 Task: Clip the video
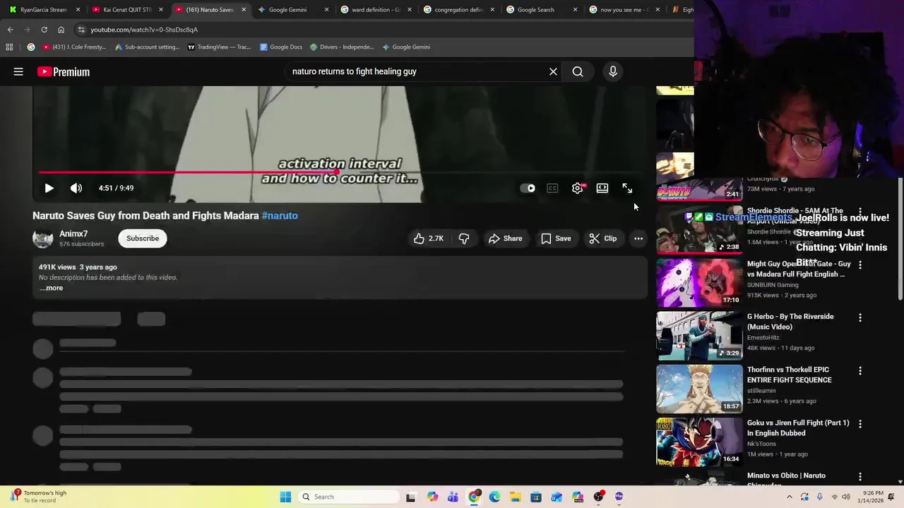[603, 238]
